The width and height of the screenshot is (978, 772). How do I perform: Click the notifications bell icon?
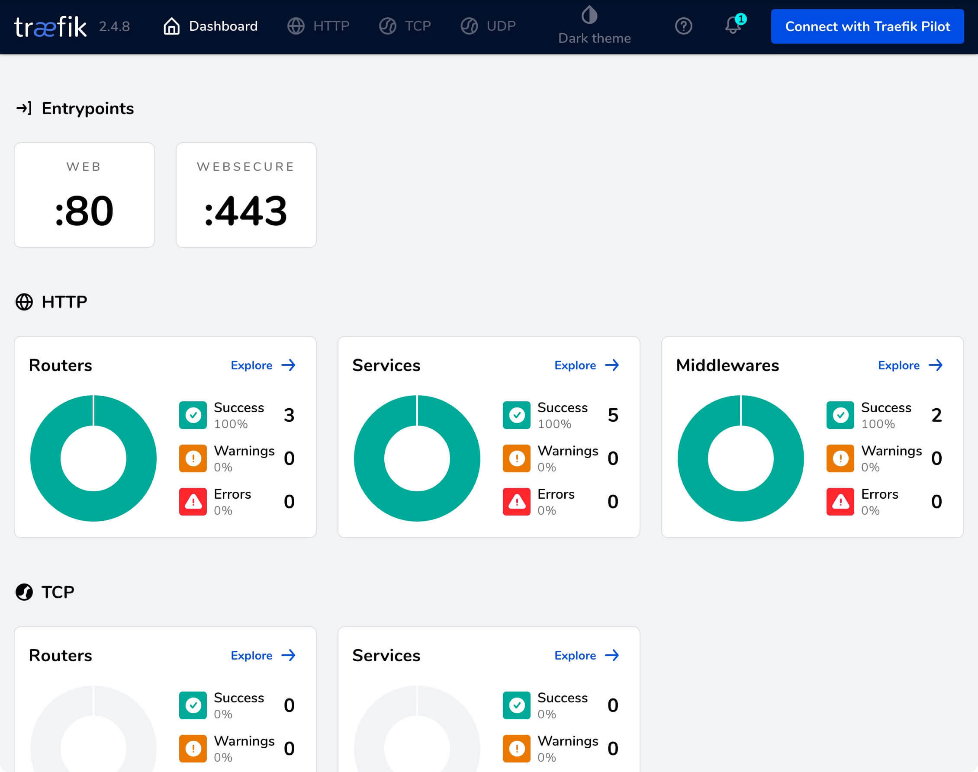coord(732,26)
